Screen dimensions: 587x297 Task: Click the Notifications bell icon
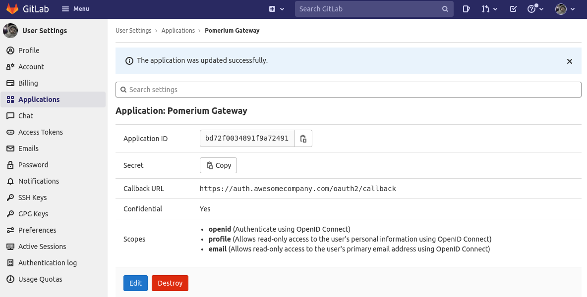click(x=10, y=181)
